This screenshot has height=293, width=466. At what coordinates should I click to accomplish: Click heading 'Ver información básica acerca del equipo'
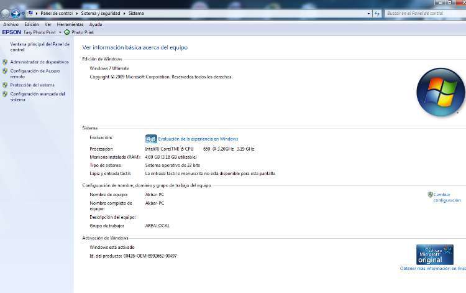135,47
